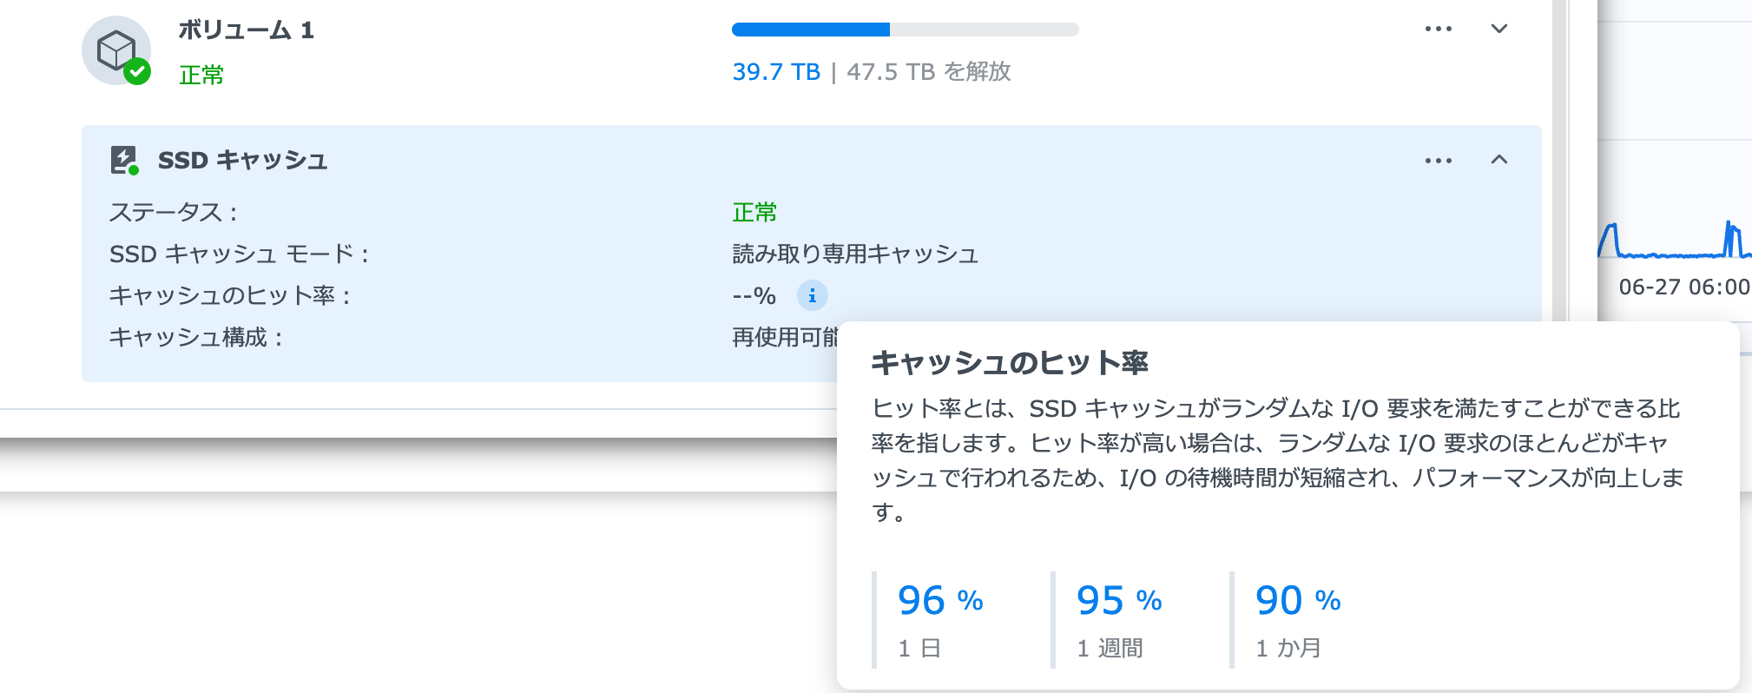Click the 読み取り専用キャッシュ mode value
The height and width of the screenshot is (693, 1752).
854,254
